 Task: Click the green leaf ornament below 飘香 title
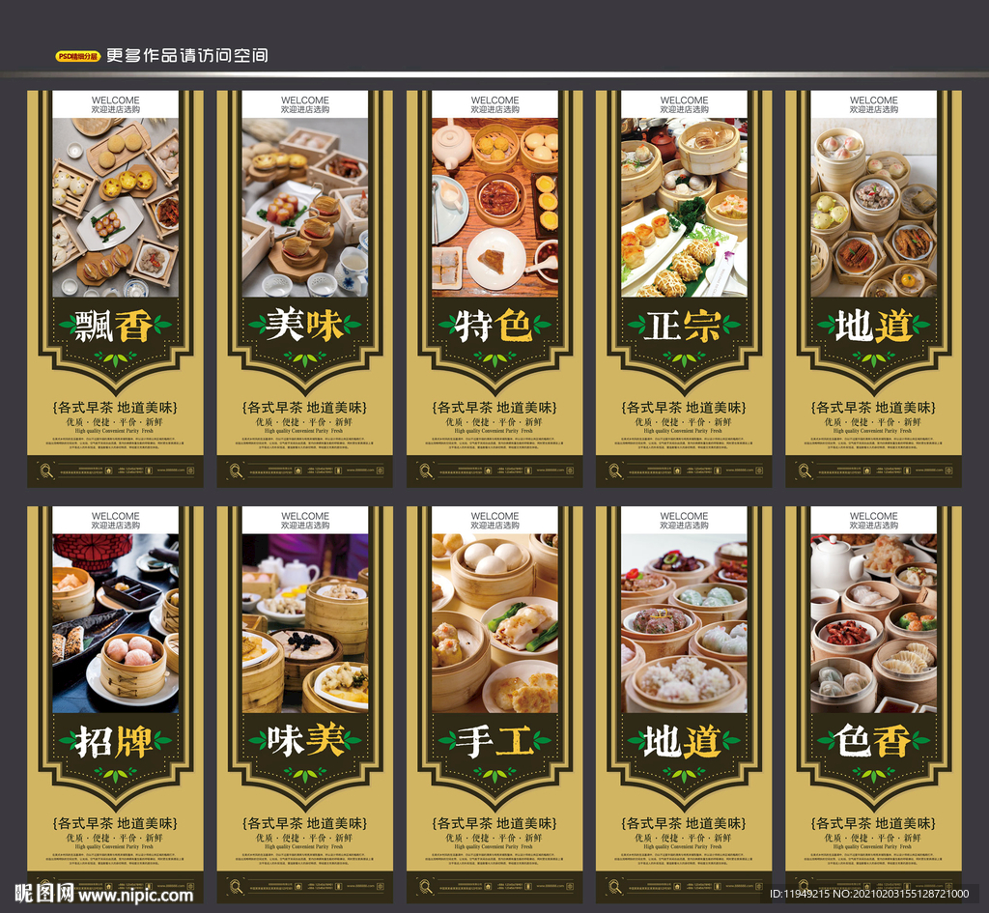116,359
